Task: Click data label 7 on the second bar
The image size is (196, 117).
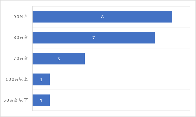Action: [94, 38]
